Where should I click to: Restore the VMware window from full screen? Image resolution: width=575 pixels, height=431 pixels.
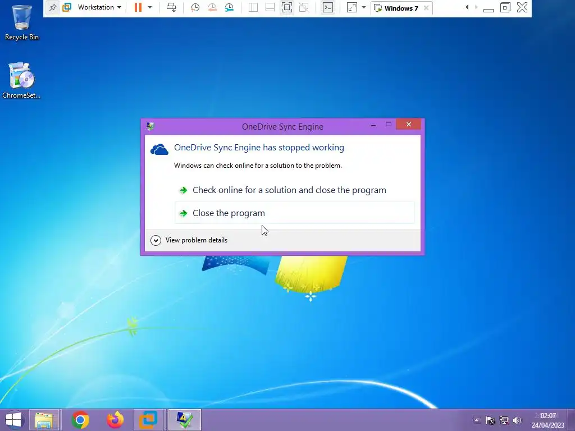click(505, 7)
